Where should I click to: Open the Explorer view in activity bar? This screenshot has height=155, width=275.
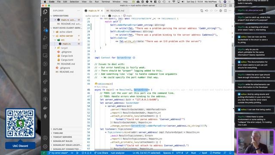(x=45, y=12)
